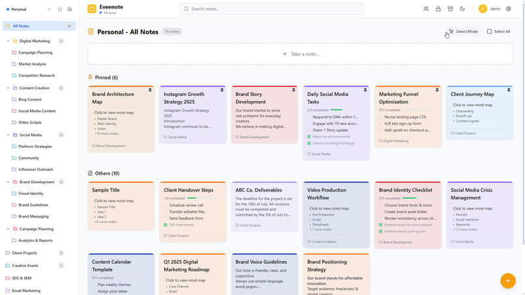The width and height of the screenshot is (525, 295).
Task: Uncheck 'Check trending hashtags' task
Action: 309,143
